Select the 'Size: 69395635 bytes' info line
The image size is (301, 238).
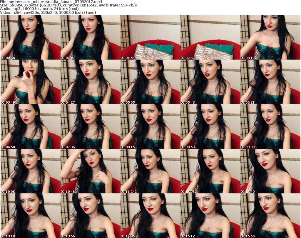click(68, 5)
